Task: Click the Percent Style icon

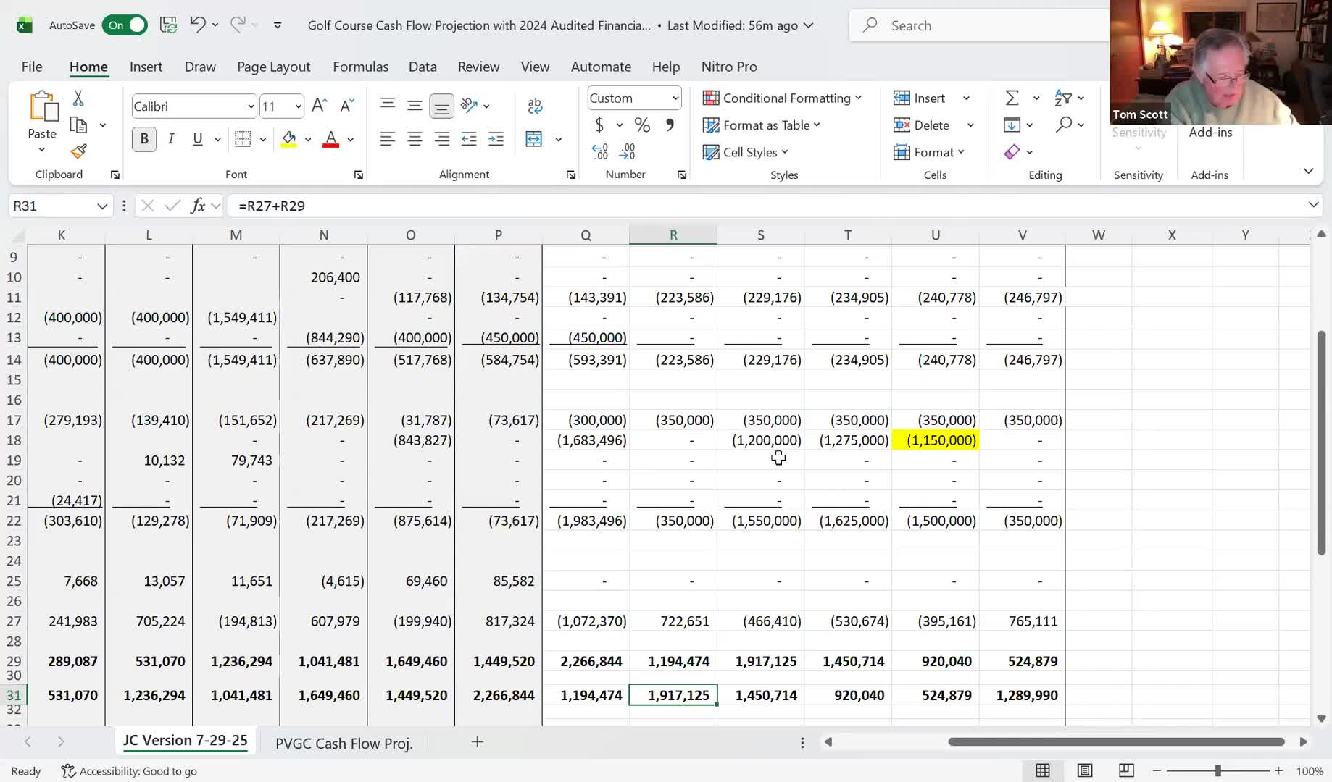Action: pos(642,125)
